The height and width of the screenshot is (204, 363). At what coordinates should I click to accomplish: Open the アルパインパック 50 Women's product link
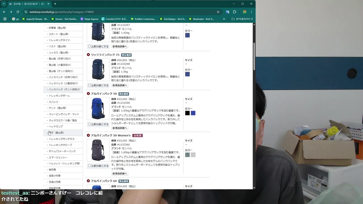[x=111, y=135]
